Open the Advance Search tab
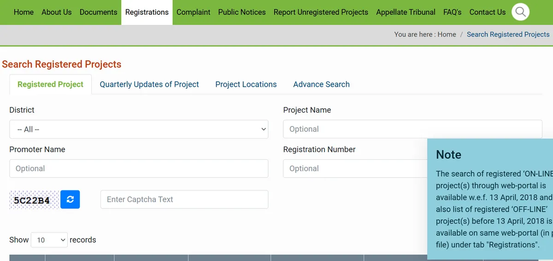This screenshot has height=261, width=553. (x=321, y=84)
